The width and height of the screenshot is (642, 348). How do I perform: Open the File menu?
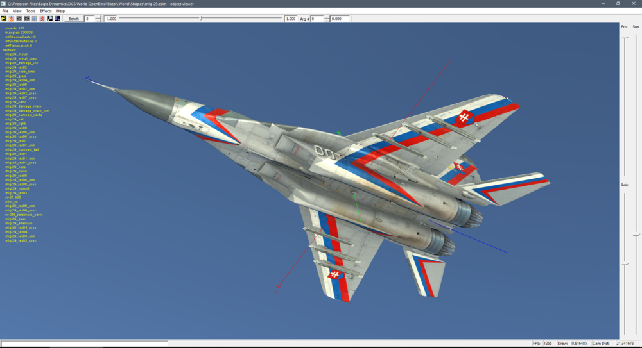point(5,11)
